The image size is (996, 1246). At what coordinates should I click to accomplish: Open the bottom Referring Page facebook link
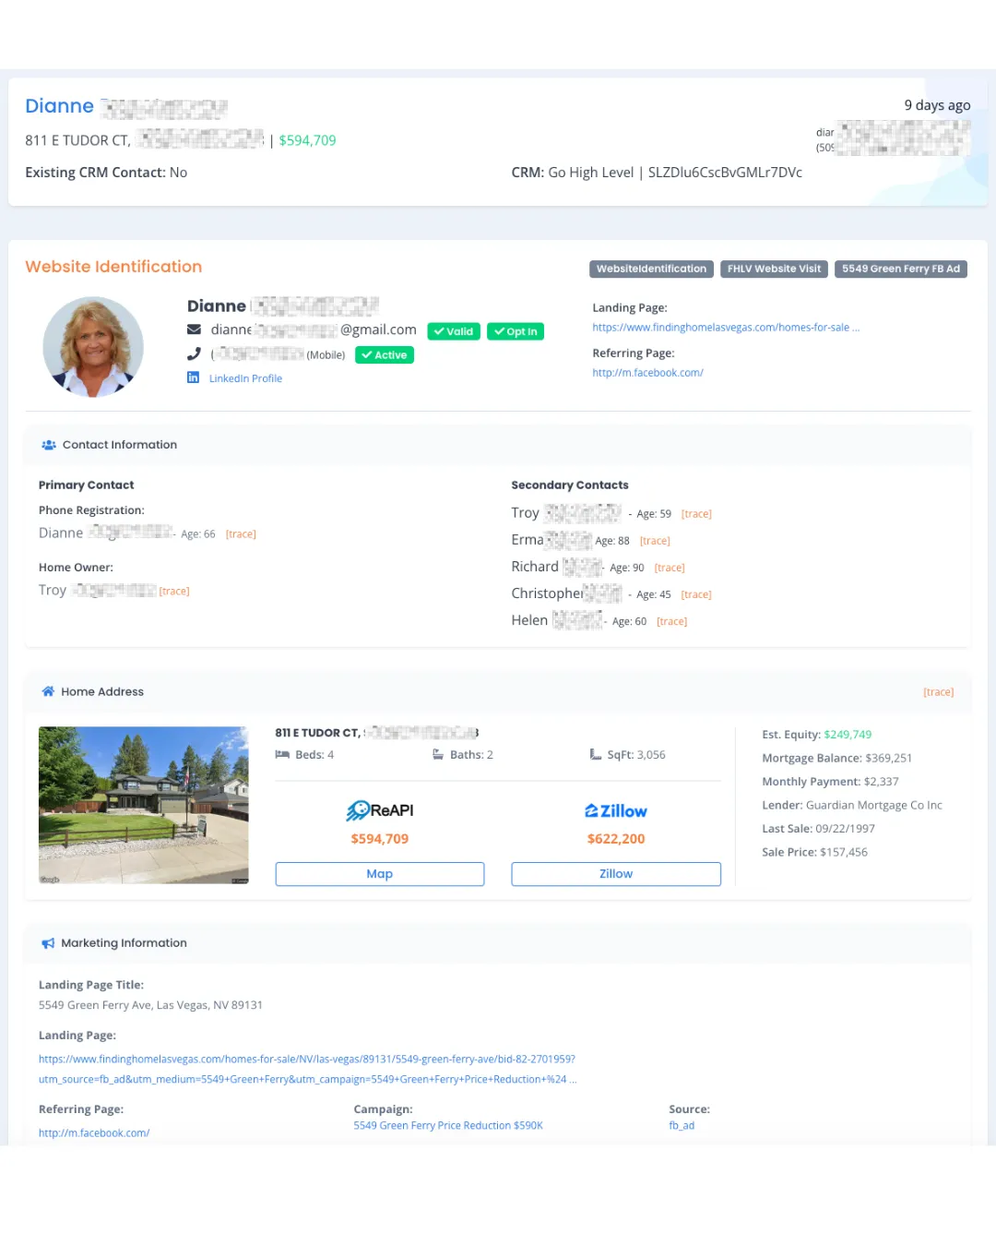click(94, 1133)
